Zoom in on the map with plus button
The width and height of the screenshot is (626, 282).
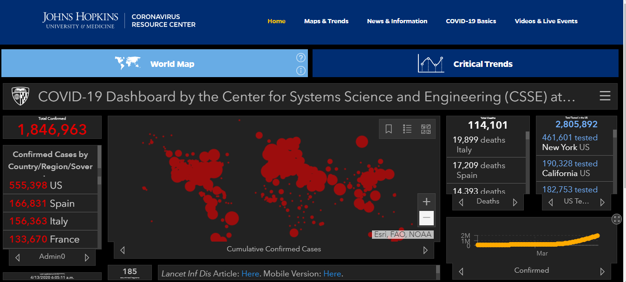click(x=427, y=202)
